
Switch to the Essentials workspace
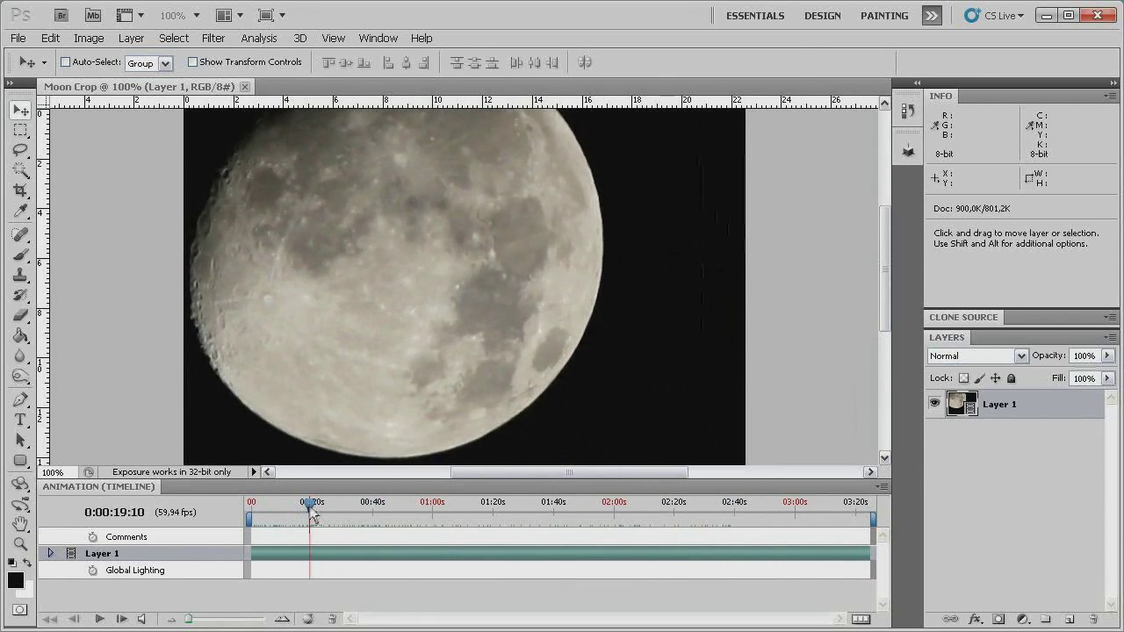click(755, 15)
